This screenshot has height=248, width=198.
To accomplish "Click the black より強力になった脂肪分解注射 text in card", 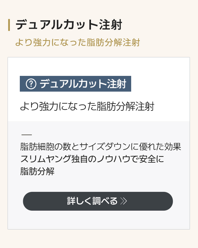I will pos(87,106).
